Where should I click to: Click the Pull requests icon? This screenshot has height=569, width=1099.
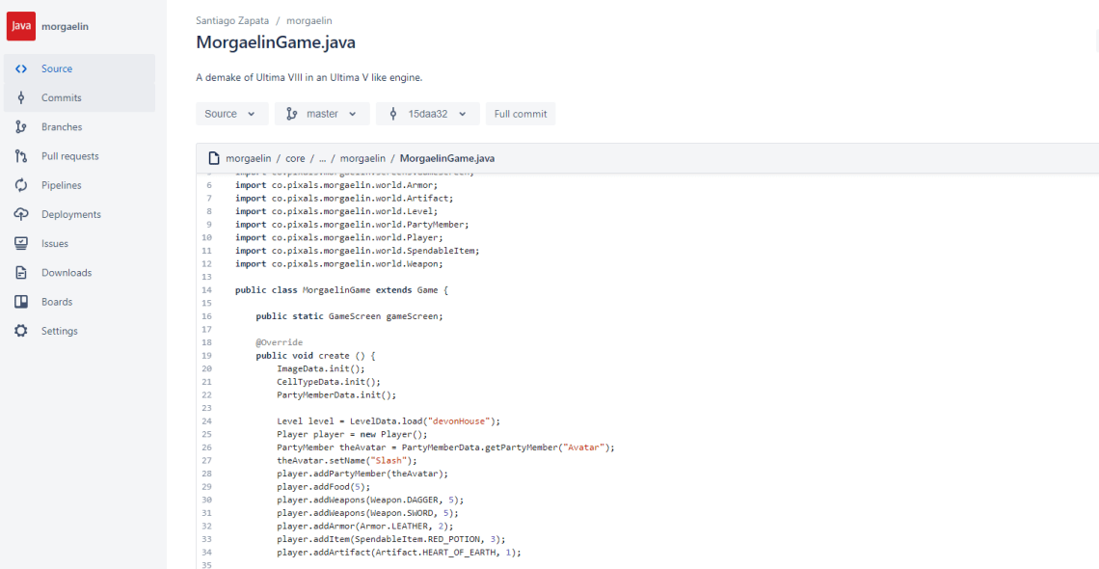[21, 156]
